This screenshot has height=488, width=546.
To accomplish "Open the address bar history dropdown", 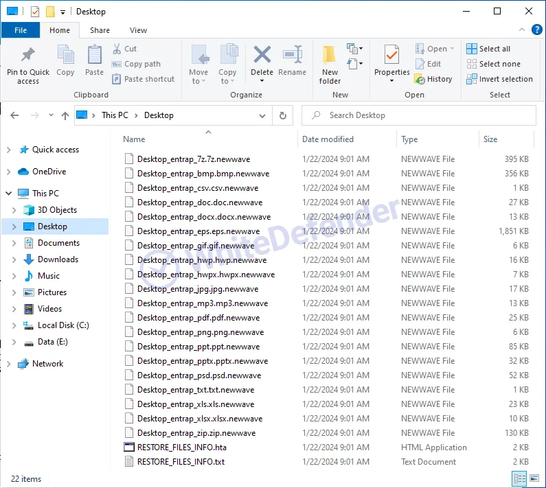I will click(262, 116).
